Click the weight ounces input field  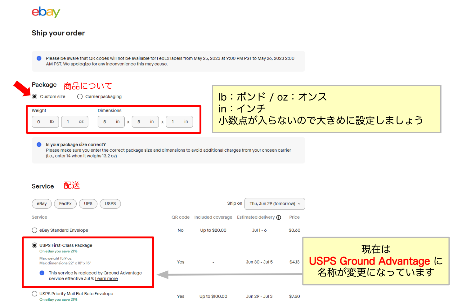click(x=74, y=122)
